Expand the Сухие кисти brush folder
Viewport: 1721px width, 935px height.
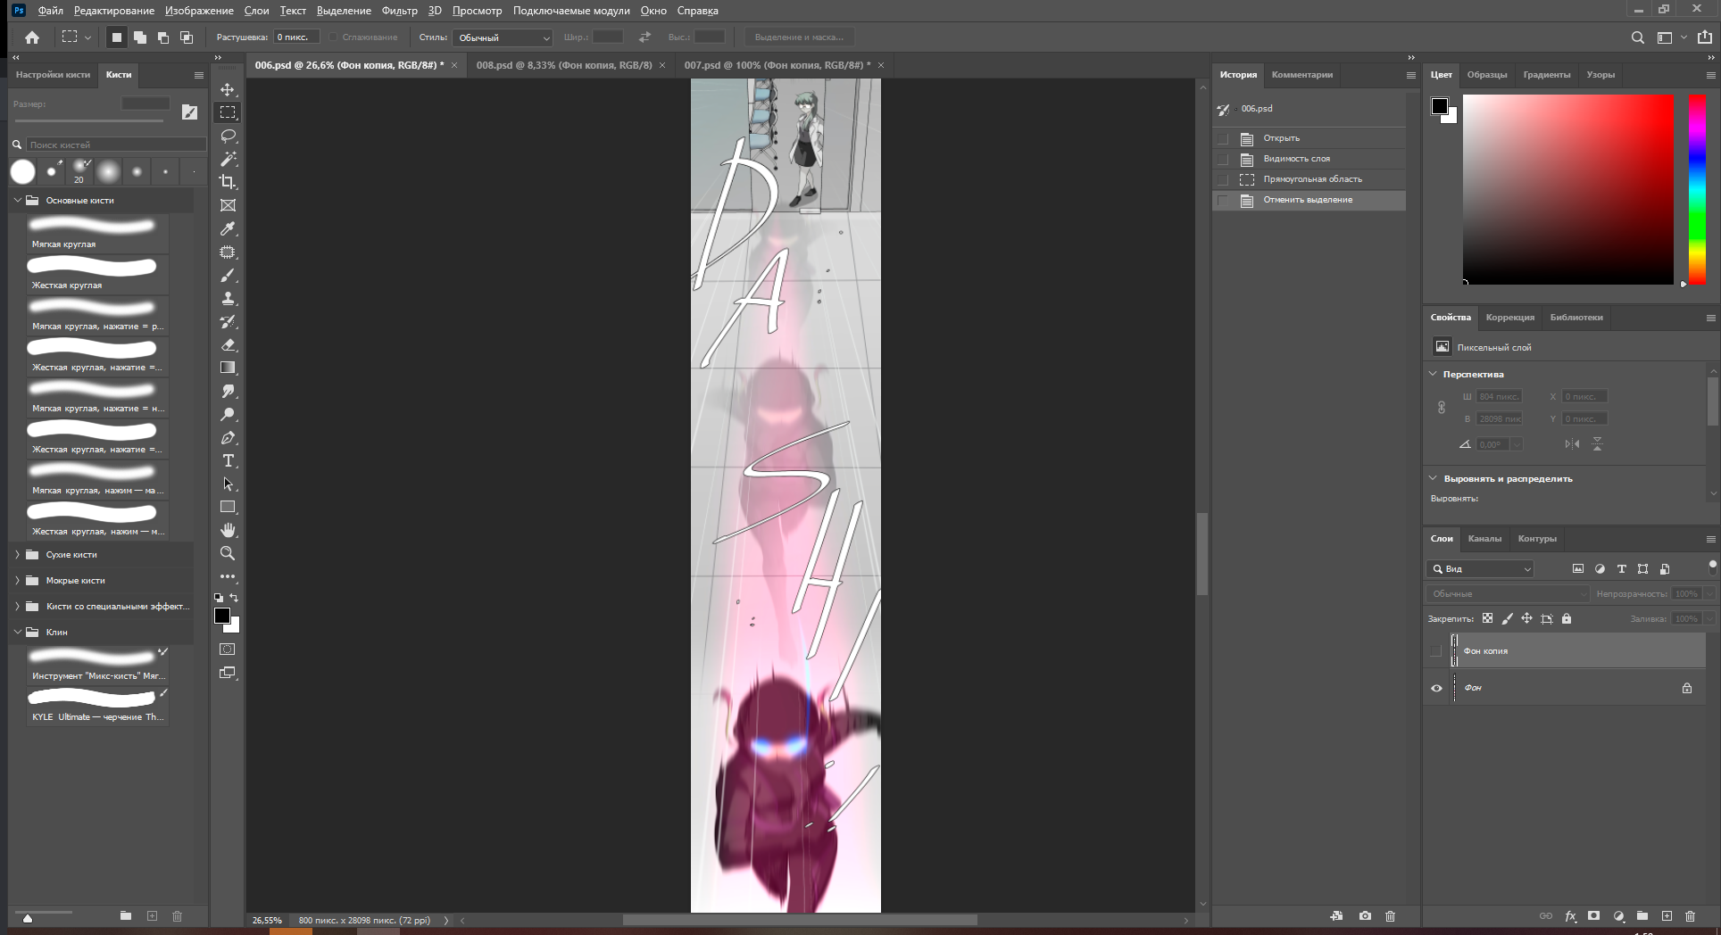click(x=17, y=555)
